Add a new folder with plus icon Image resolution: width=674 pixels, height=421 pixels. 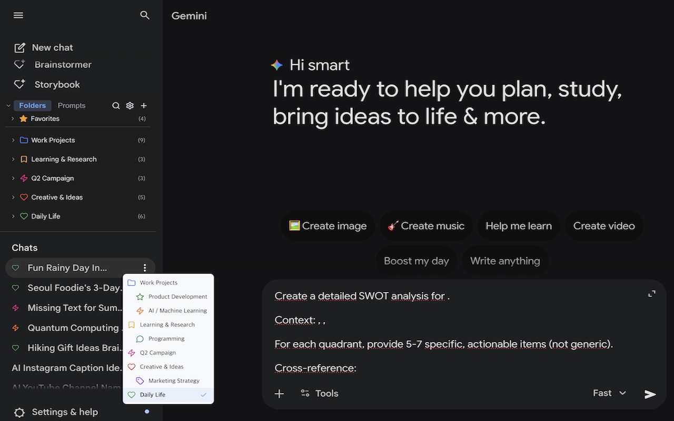pos(144,106)
